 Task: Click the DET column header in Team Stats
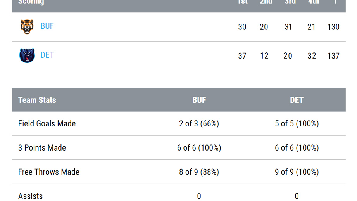pos(297,100)
